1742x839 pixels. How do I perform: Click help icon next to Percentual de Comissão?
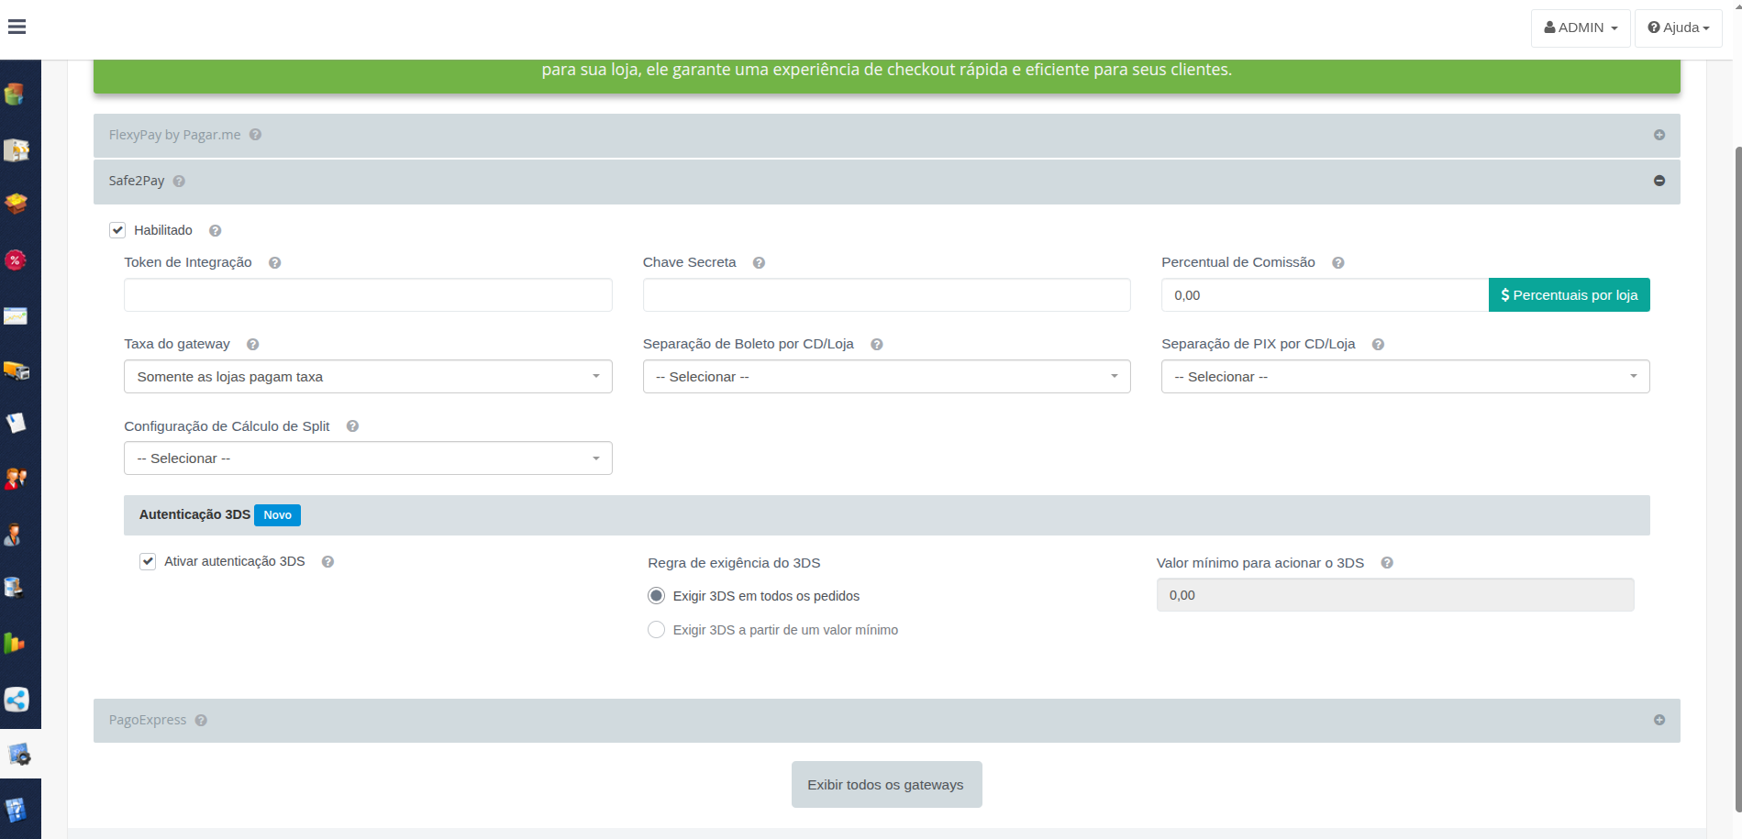pos(1338,263)
